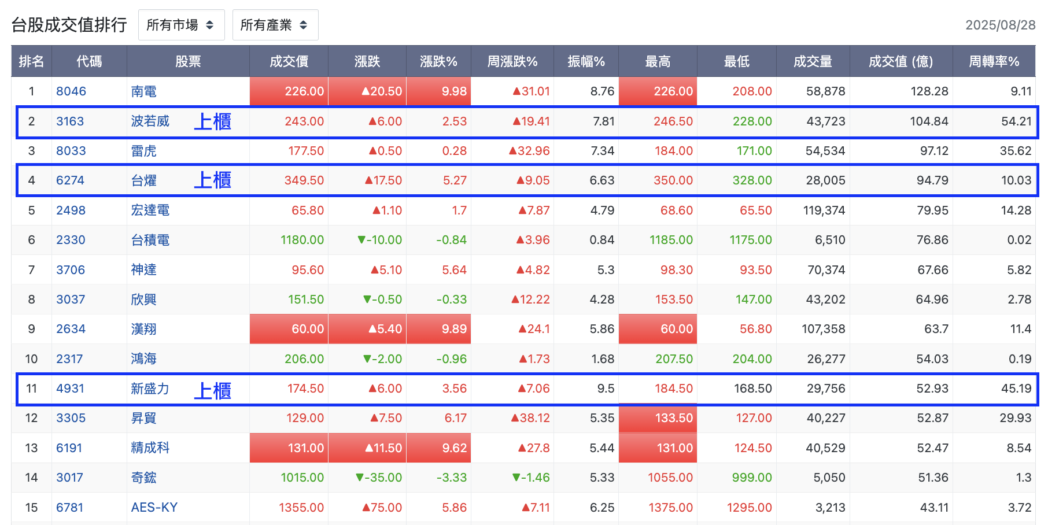Sort by 最高 column header

(658, 61)
